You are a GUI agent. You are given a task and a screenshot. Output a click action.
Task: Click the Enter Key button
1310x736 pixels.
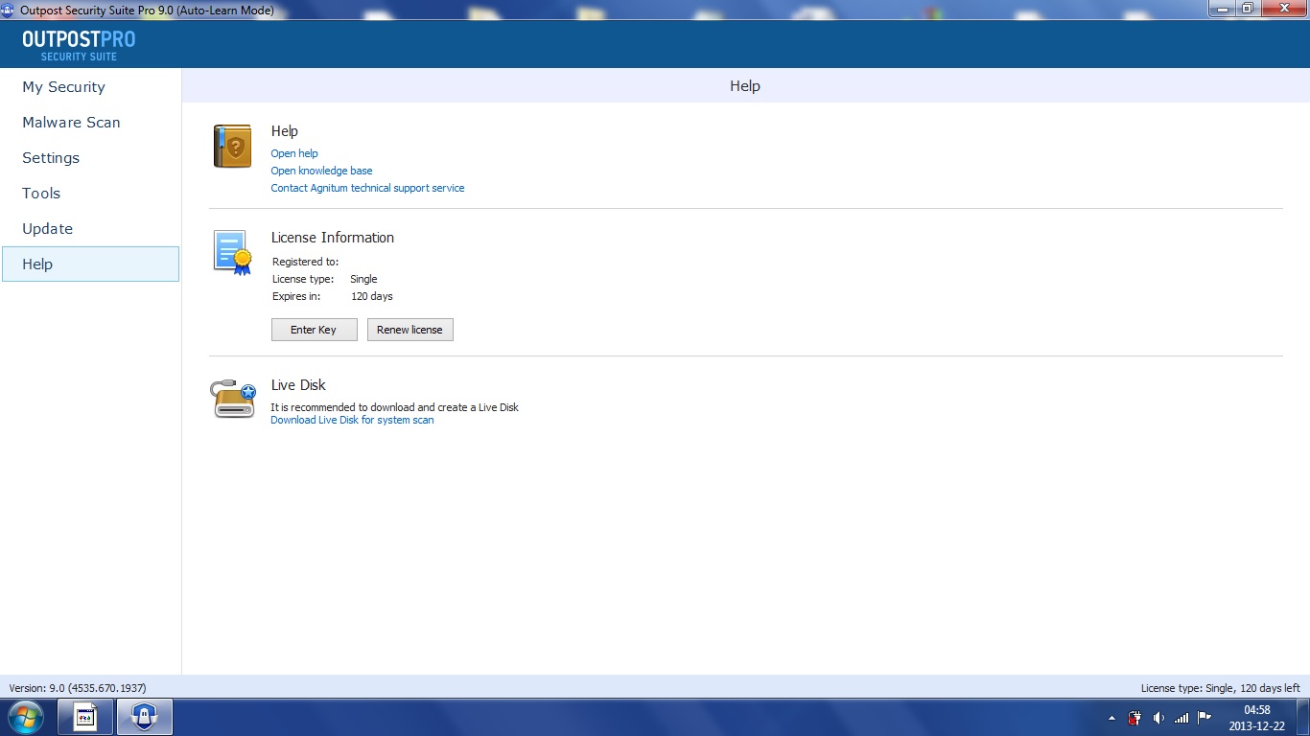tap(315, 330)
